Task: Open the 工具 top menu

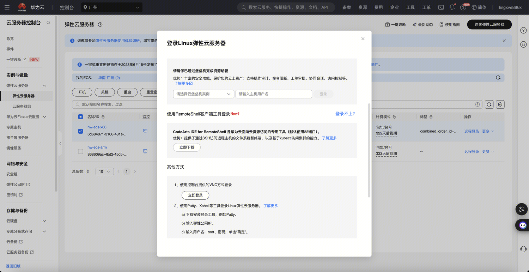Action: coord(410,7)
